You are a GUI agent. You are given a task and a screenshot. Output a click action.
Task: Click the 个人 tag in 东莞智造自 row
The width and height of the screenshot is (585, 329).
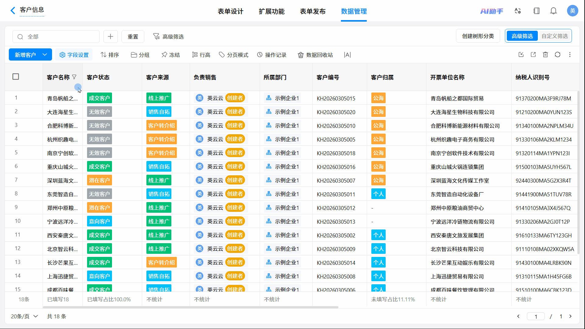(378, 194)
